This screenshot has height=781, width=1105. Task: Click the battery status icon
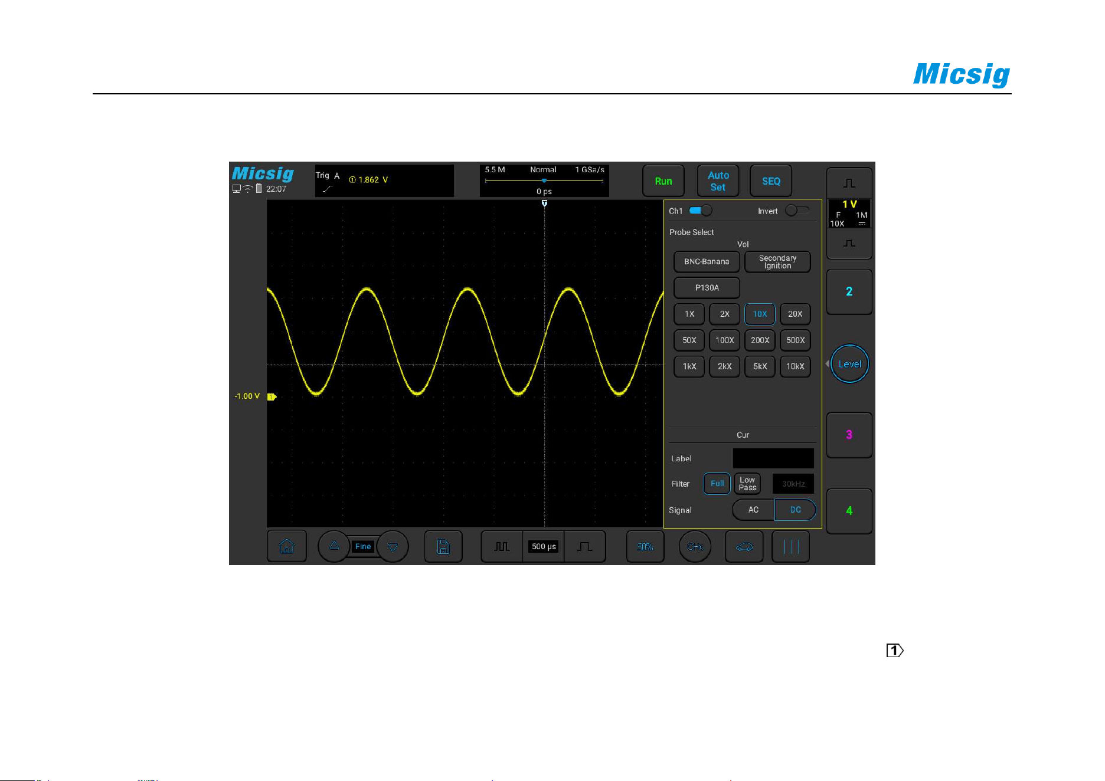pyautogui.click(x=259, y=189)
